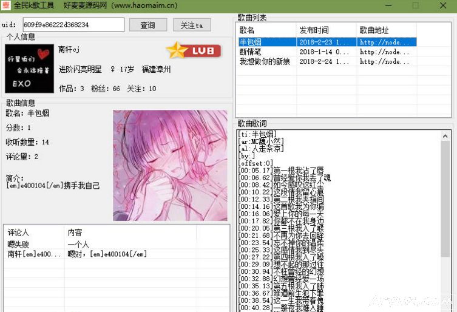Select the 我想做你的新娘 song row
The height and width of the screenshot is (312, 457).
(327, 61)
